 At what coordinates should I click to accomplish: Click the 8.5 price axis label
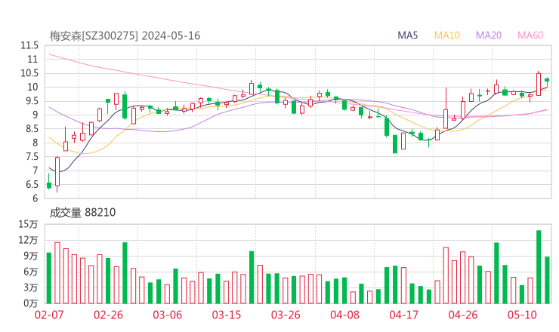pyautogui.click(x=32, y=128)
